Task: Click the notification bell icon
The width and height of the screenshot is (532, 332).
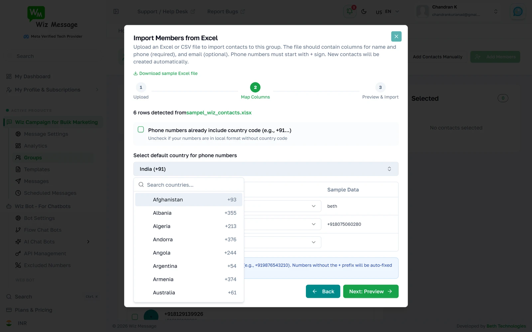Action: [349, 11]
